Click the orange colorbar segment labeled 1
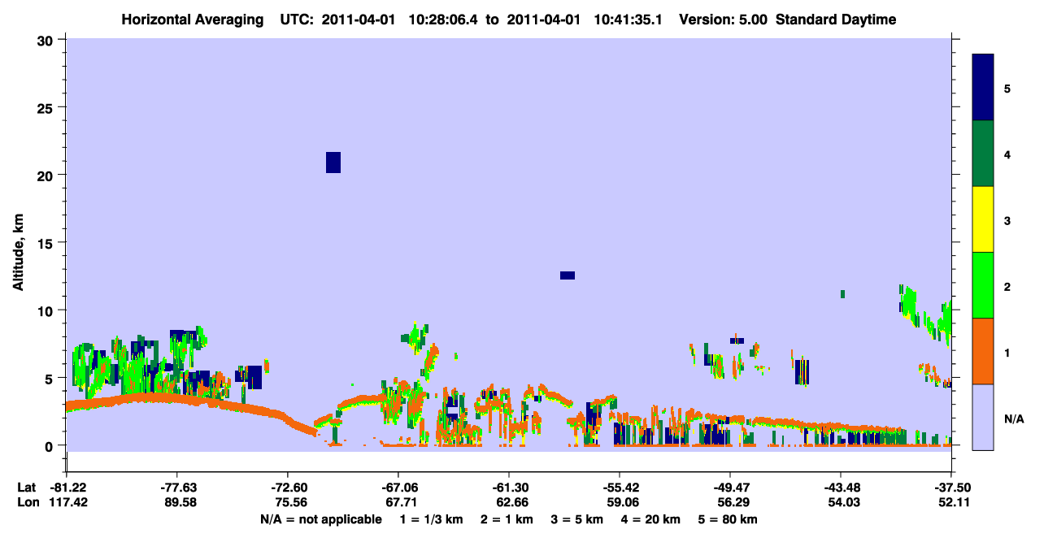1057x542 pixels. 983,351
